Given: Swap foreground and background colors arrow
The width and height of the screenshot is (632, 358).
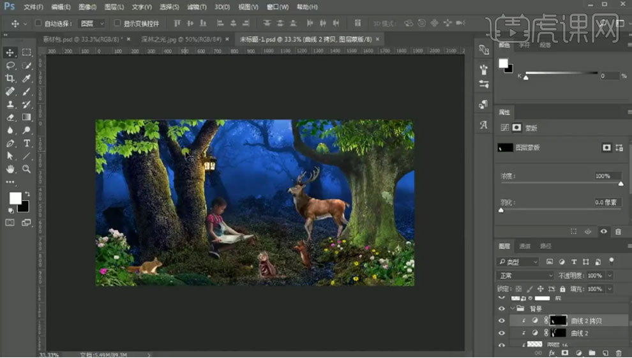Looking at the screenshot, I should (x=27, y=194).
